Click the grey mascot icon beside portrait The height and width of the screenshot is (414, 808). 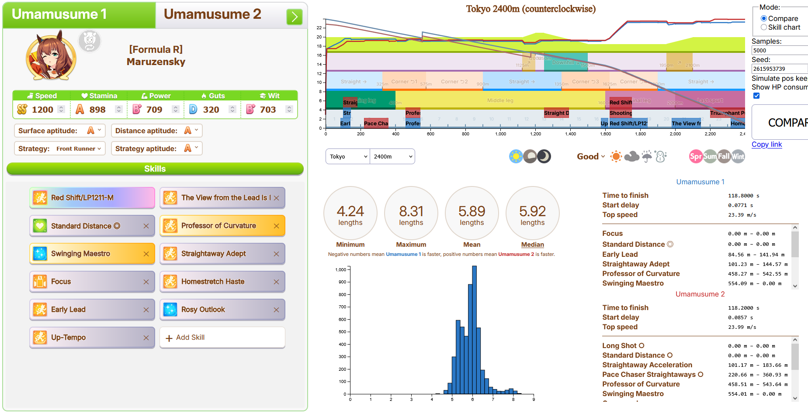pyautogui.click(x=90, y=41)
